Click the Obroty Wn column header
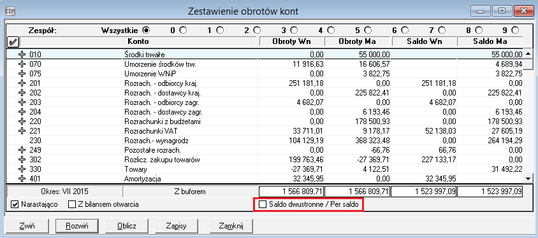 click(x=292, y=42)
